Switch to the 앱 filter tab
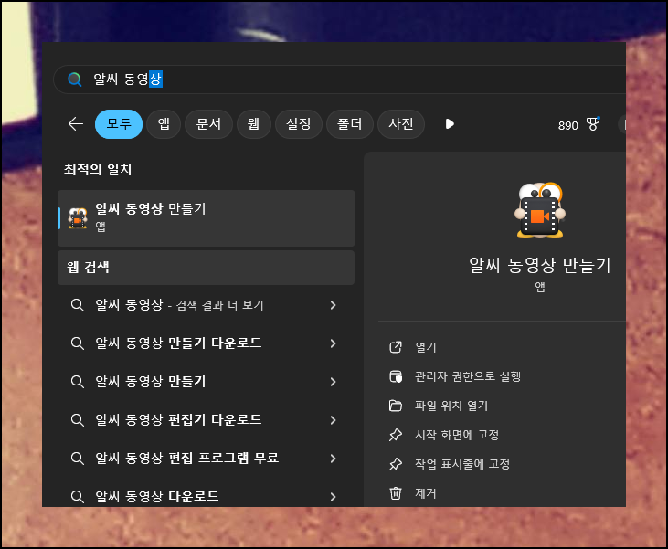Viewport: 668px width, 549px height. (x=164, y=124)
